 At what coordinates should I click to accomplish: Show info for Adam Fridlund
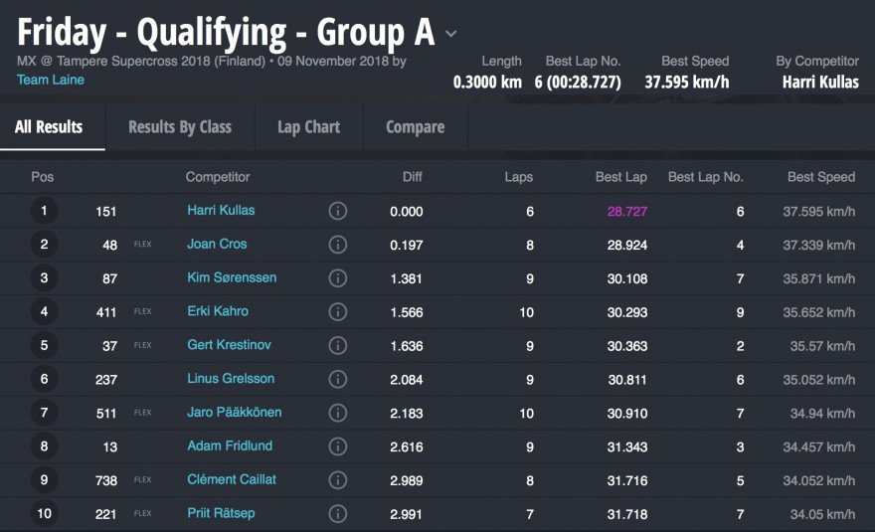pos(338,446)
